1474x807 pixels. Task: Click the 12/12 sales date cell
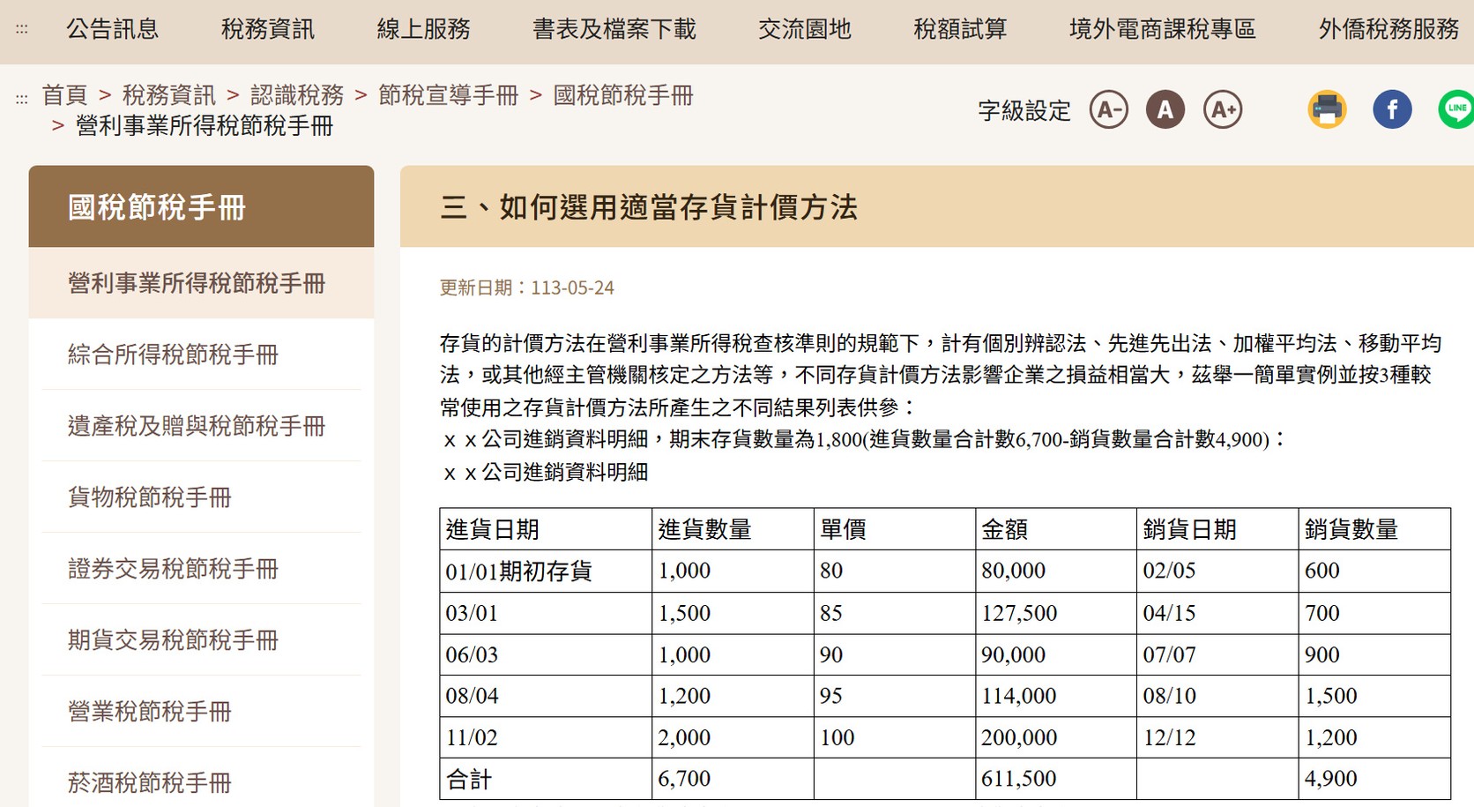tap(1217, 737)
